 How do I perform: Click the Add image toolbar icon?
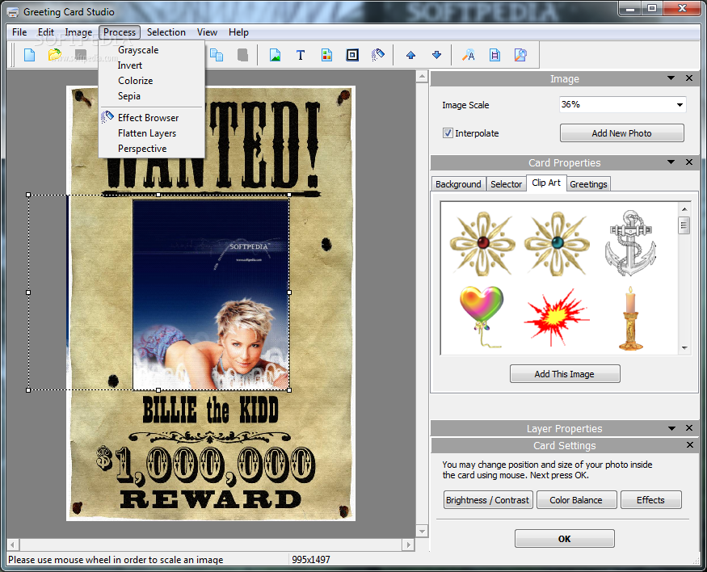pos(275,55)
